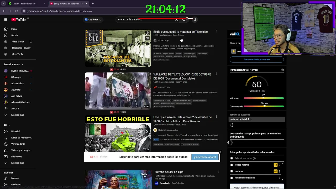The width and height of the screenshot is (336, 189).
Task: Open options for videos milenio keyword
Action: (x=280, y=165)
